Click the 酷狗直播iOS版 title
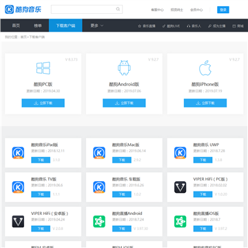The height and width of the screenshot is (248, 248). tap(206, 214)
